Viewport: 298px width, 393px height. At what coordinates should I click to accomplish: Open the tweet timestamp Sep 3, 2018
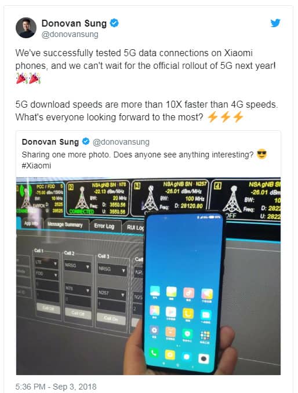(56, 387)
